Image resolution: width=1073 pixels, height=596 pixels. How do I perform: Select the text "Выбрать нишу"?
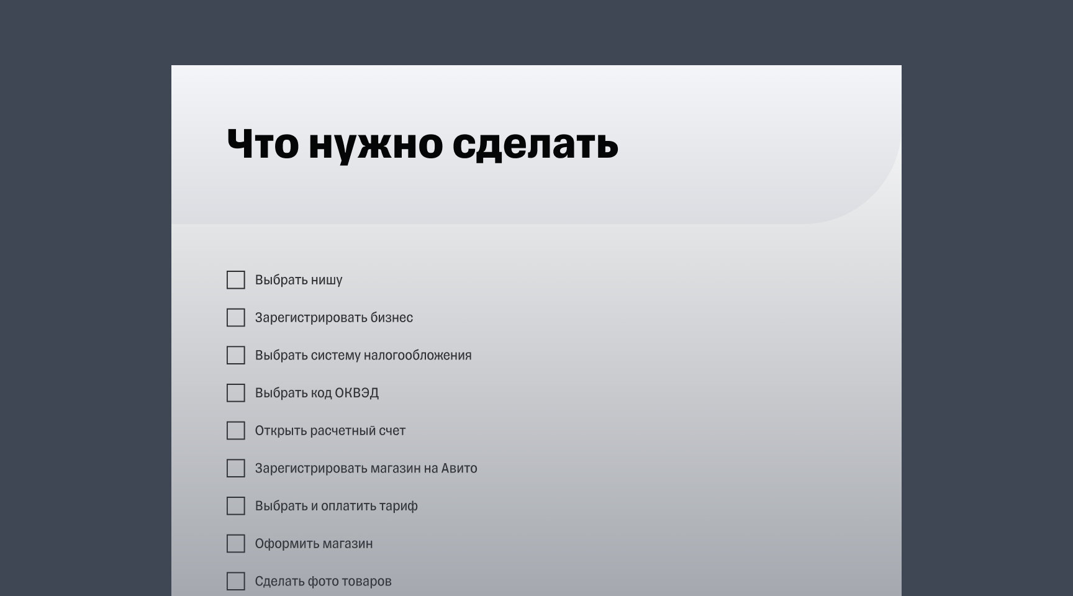coord(300,280)
